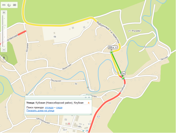
Task: Pin the Клубная street info popup
Action: pyautogui.click(x=86, y=97)
